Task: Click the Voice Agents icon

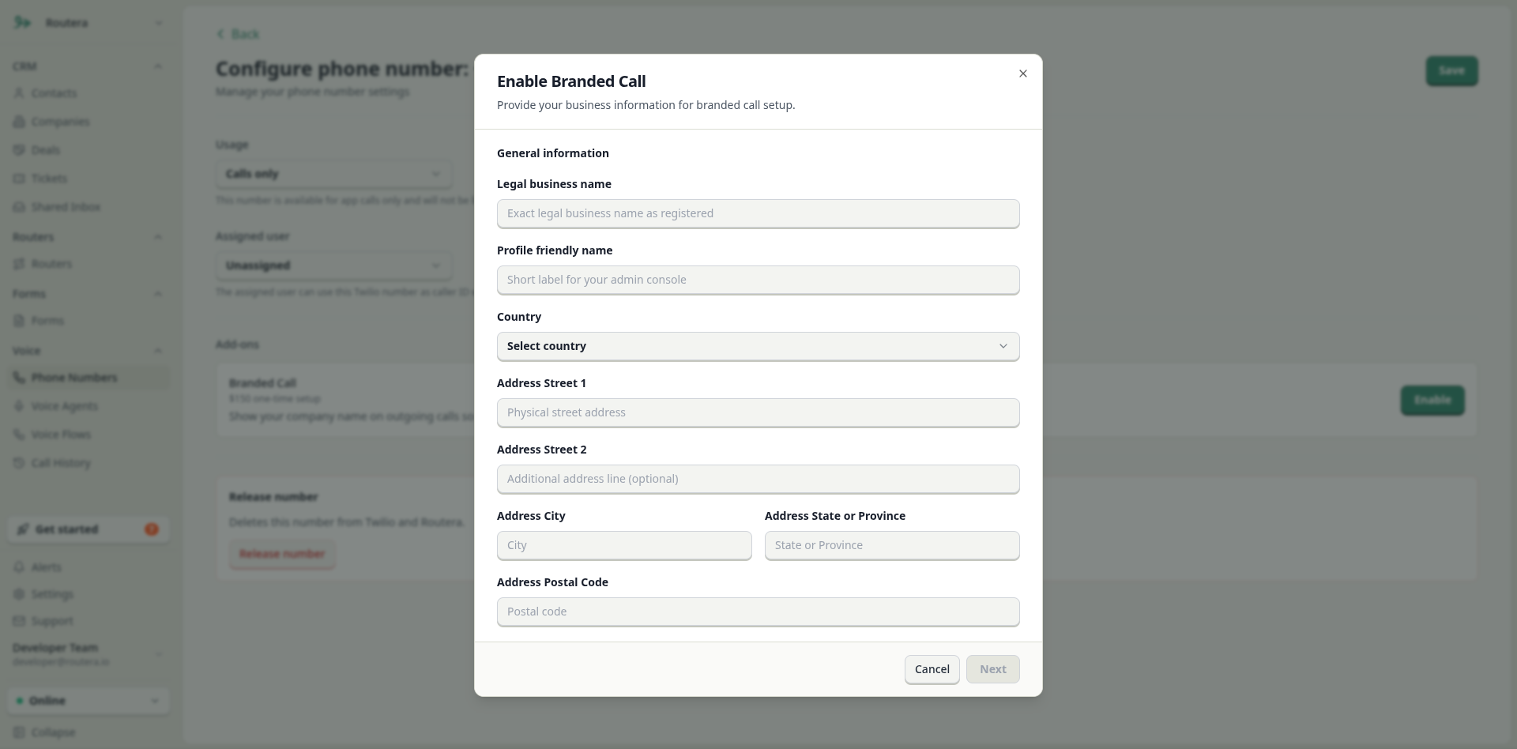Action: coord(19,406)
